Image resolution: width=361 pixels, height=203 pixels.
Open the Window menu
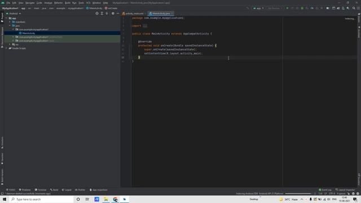click(96, 3)
